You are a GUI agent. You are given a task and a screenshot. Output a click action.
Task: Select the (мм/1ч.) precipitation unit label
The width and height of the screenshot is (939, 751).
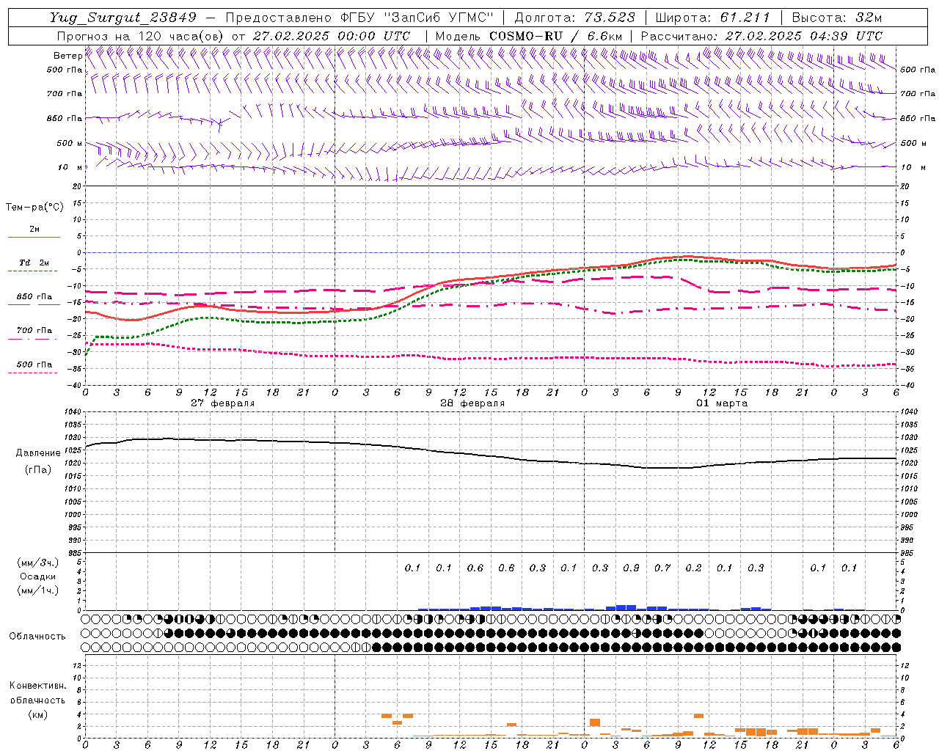pyautogui.click(x=38, y=590)
